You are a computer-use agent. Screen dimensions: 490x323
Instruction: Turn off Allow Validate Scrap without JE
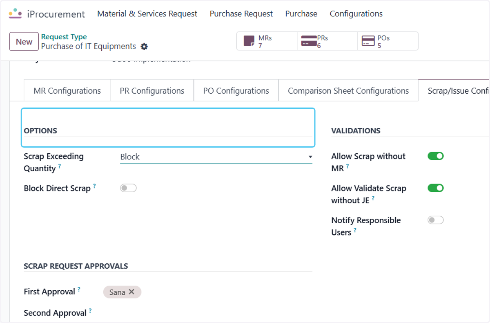pos(436,188)
